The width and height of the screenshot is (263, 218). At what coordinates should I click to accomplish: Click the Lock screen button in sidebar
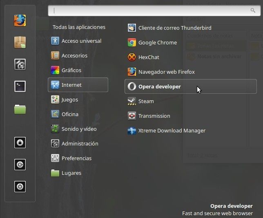(20, 143)
